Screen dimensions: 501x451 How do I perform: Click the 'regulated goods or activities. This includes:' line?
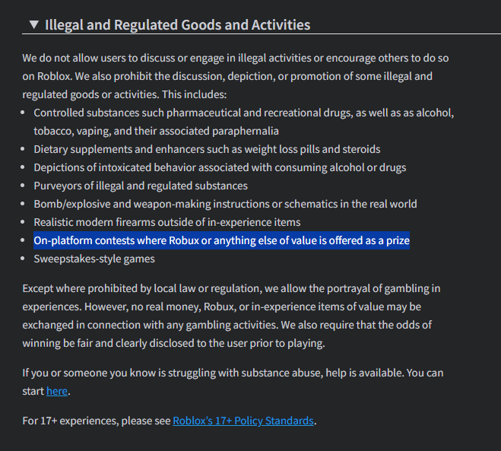coord(124,94)
